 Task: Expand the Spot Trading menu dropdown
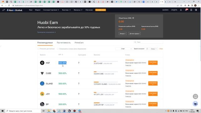coord(51,10)
